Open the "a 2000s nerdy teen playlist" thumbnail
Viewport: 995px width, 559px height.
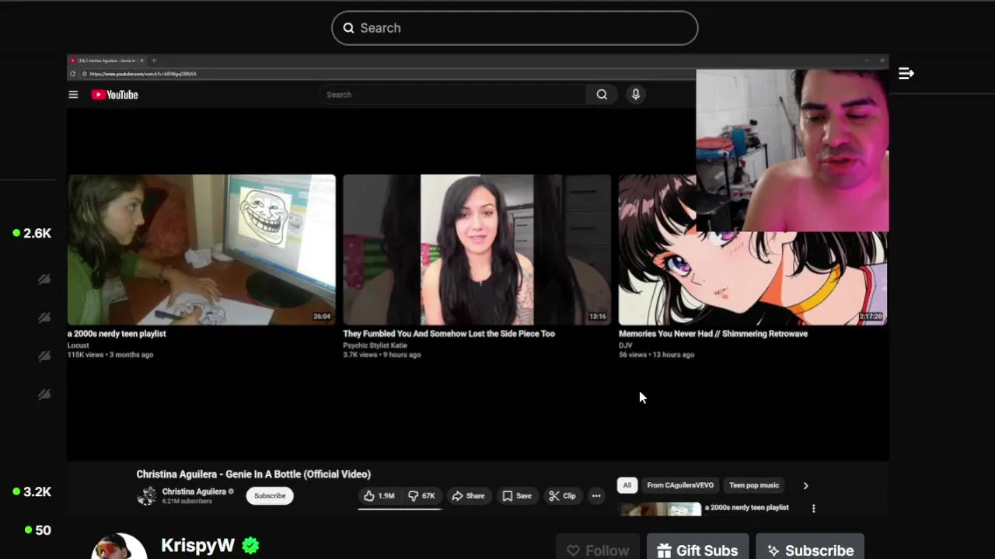(201, 249)
